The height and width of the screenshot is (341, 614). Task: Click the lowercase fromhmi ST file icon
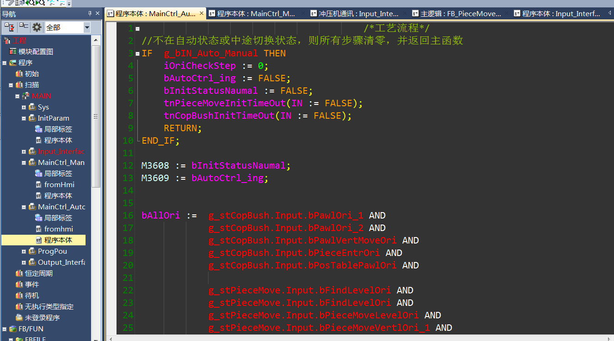(39, 229)
